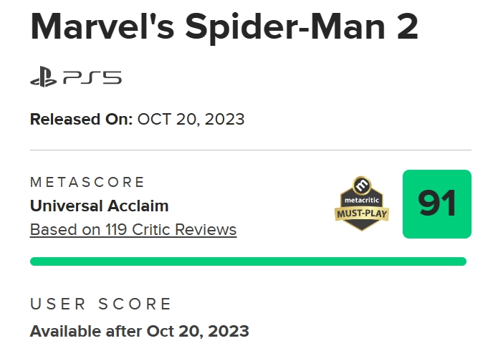
Task: Click the number 119 in critic link
Action: click(x=116, y=230)
